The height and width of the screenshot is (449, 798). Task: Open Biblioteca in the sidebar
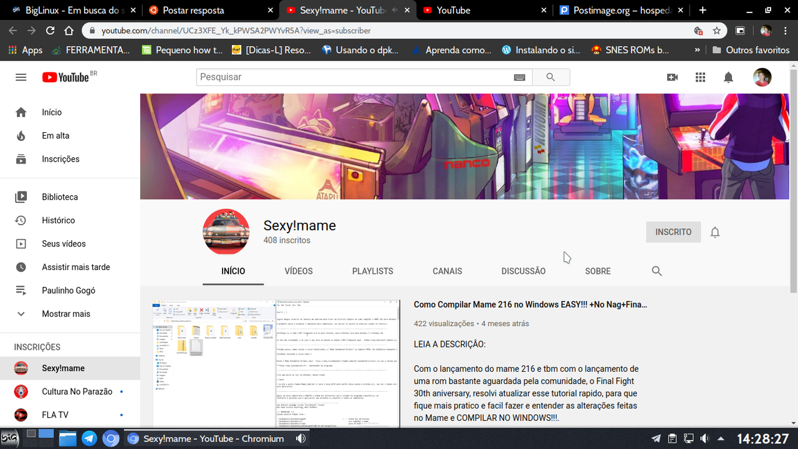tap(70, 196)
